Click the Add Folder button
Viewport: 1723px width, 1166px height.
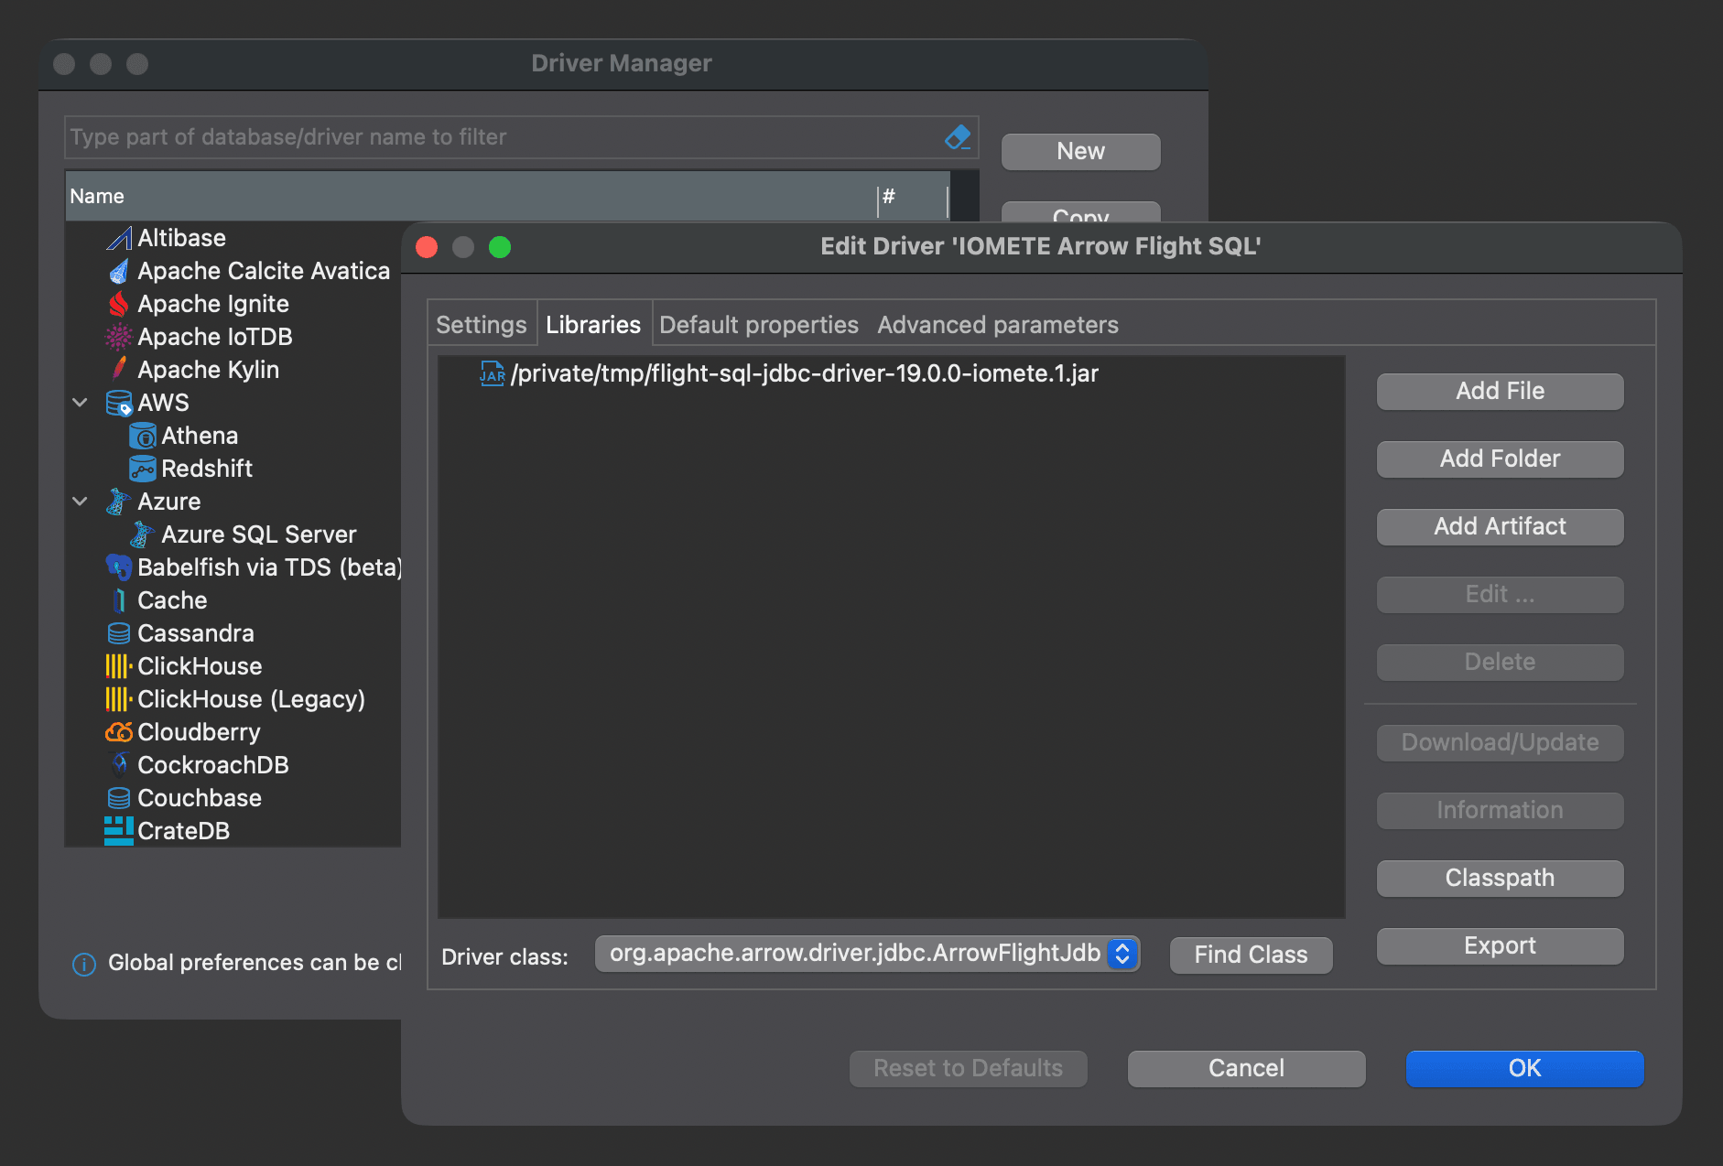tap(1500, 459)
